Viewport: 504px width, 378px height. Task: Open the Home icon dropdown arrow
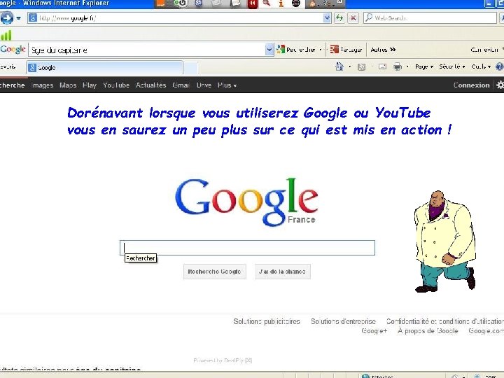(x=350, y=67)
